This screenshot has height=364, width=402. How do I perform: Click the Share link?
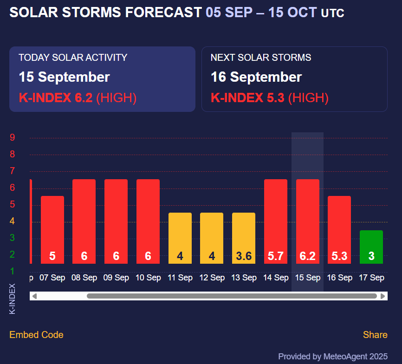[x=375, y=335]
